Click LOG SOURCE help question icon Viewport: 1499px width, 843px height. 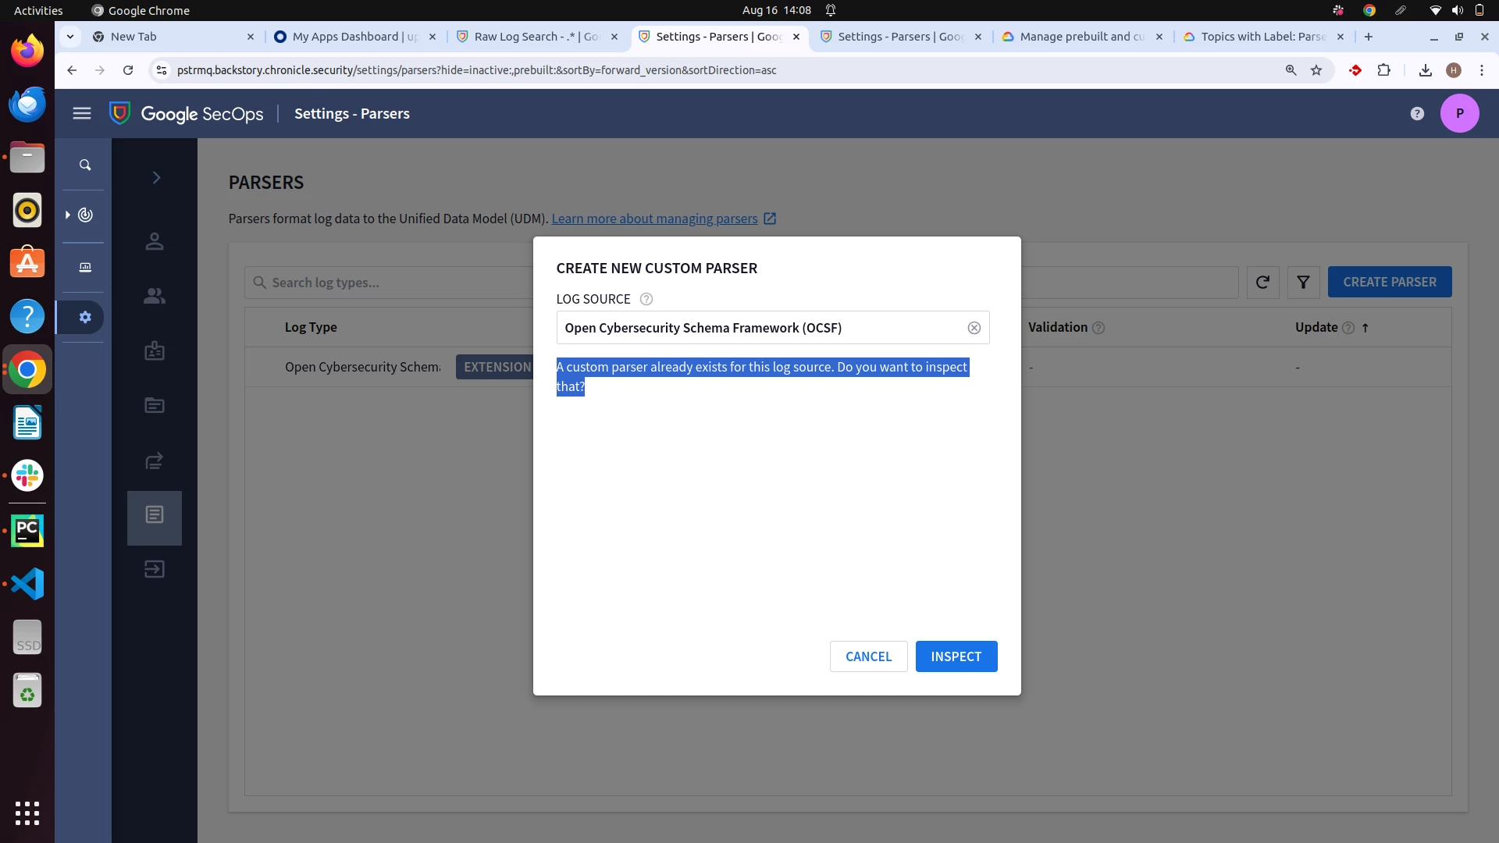646,299
